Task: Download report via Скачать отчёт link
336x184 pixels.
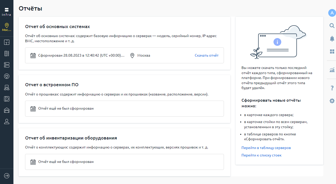Action: pos(207,55)
